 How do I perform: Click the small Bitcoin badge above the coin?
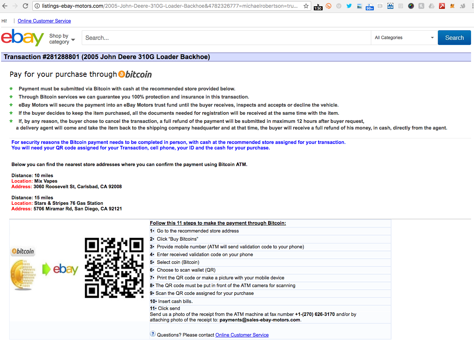pos(23,252)
